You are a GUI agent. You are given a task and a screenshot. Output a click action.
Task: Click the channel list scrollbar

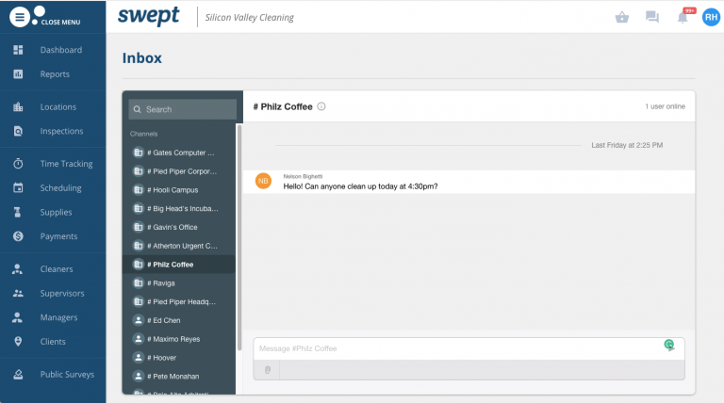click(239, 237)
